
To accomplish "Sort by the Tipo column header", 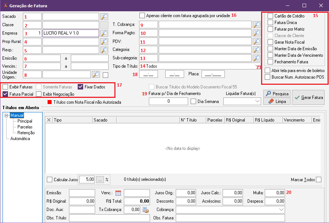I will coord(72,120).
